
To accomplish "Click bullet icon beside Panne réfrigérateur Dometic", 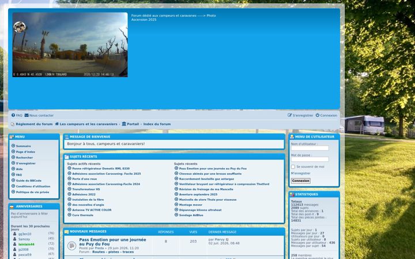I will pyautogui.click(x=69, y=168).
